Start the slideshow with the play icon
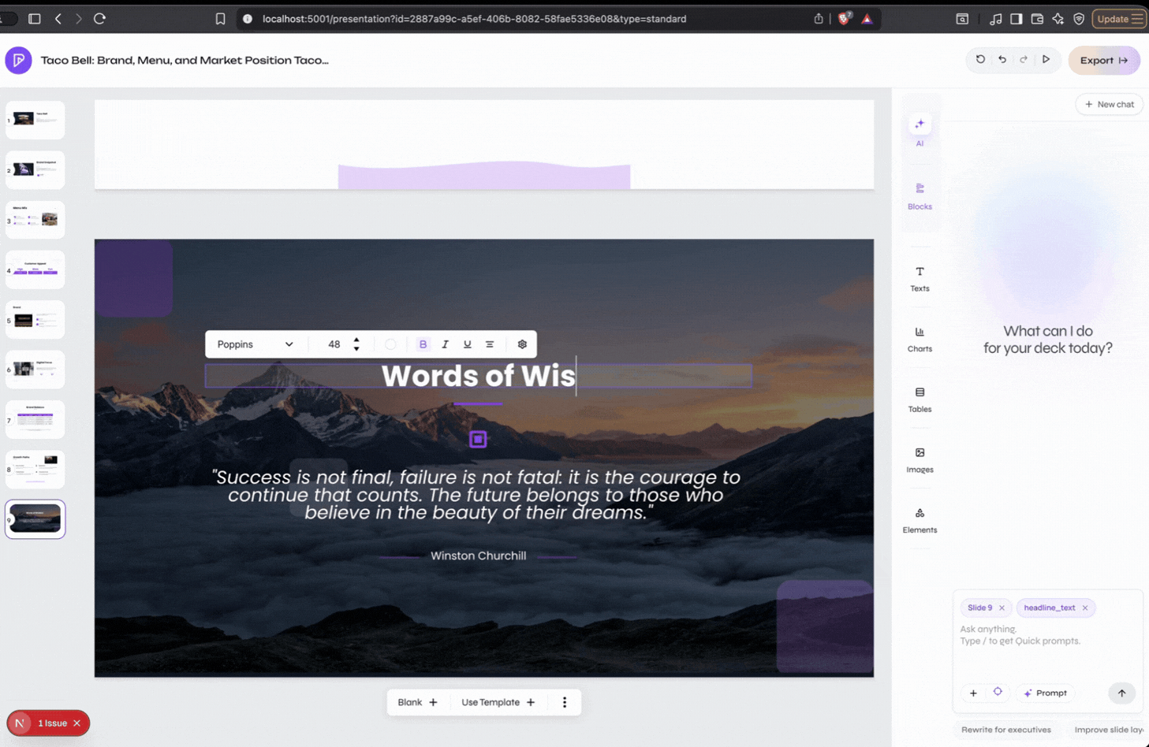Screen dimensions: 1149x747 pyautogui.click(x=1046, y=60)
